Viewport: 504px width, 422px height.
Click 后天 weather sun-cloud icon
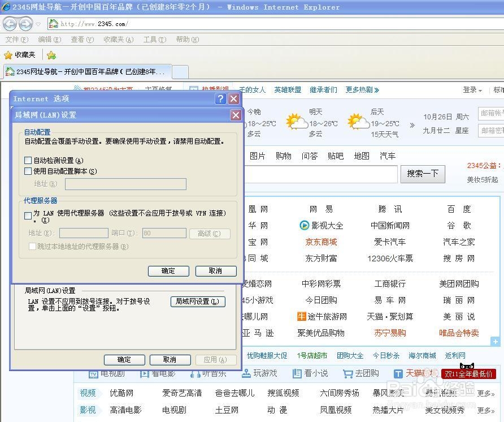tap(358, 122)
